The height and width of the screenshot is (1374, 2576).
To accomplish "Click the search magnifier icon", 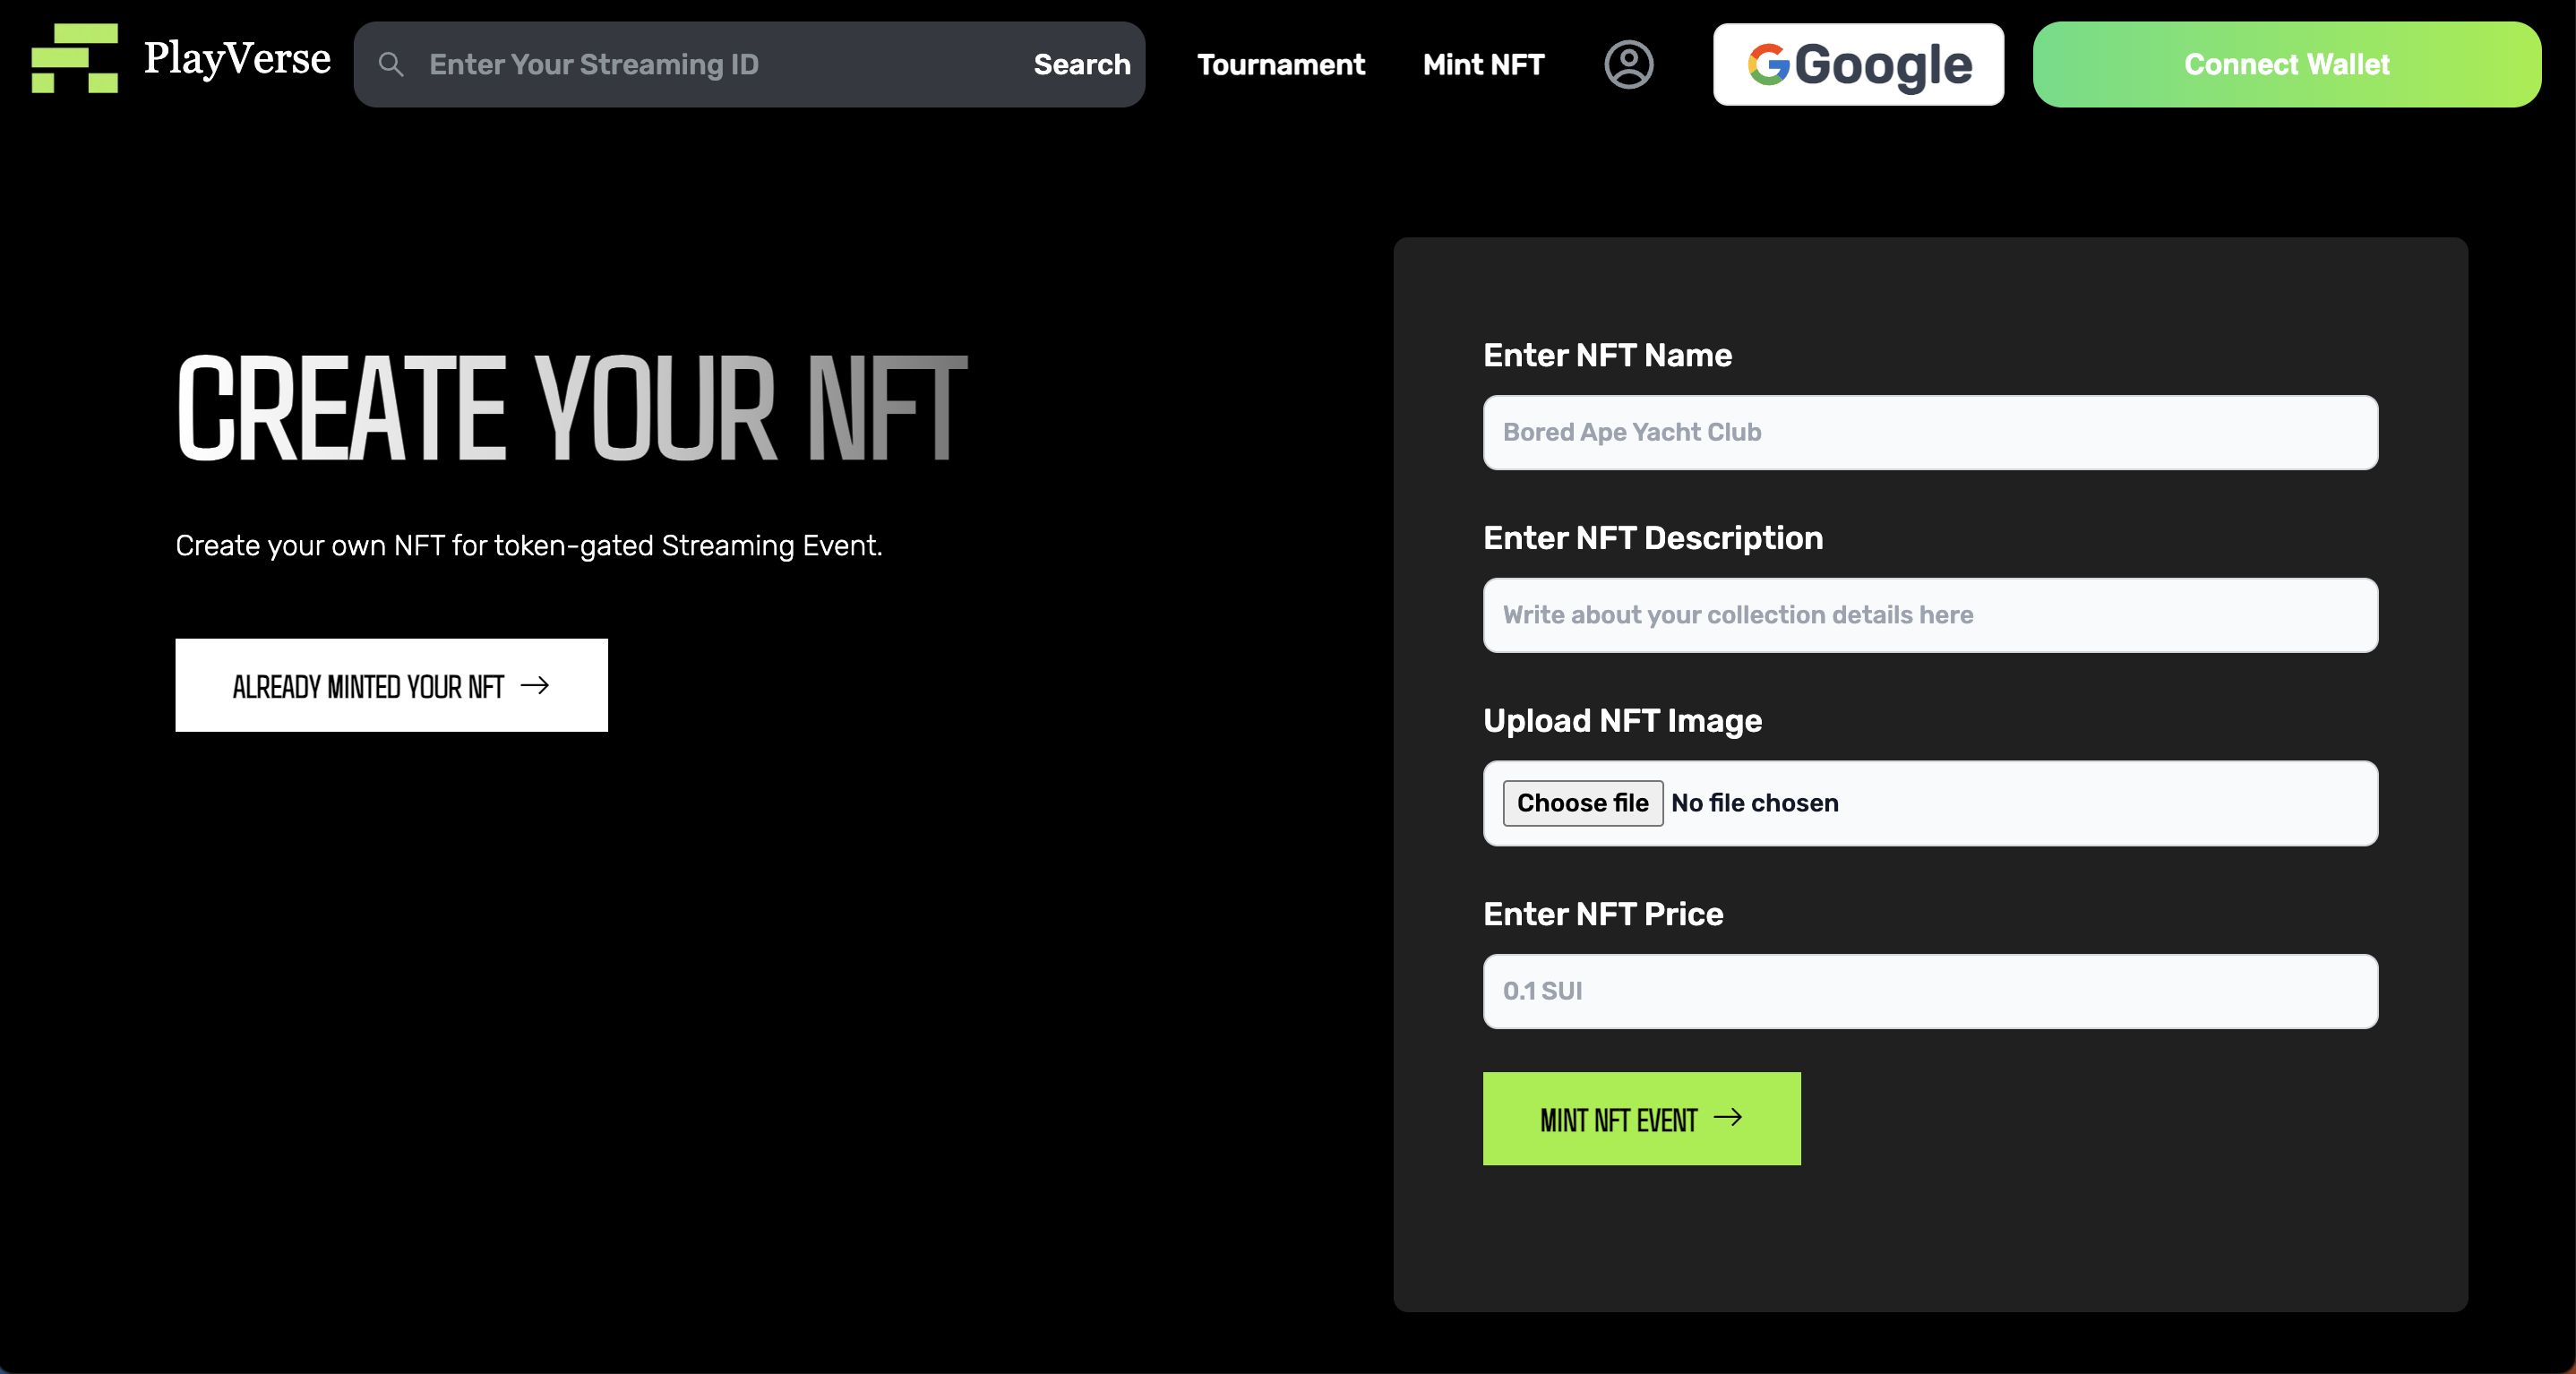I will point(393,63).
